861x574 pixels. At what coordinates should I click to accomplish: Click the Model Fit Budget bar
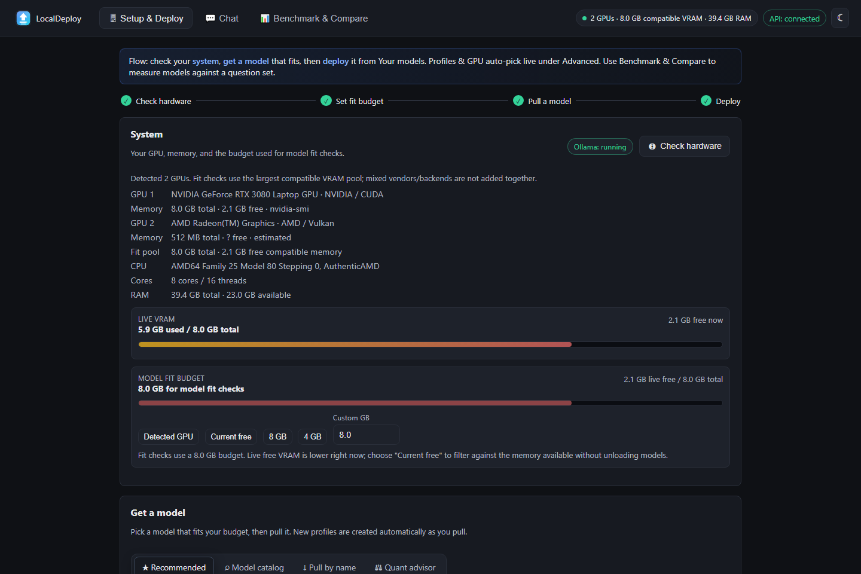click(x=430, y=403)
